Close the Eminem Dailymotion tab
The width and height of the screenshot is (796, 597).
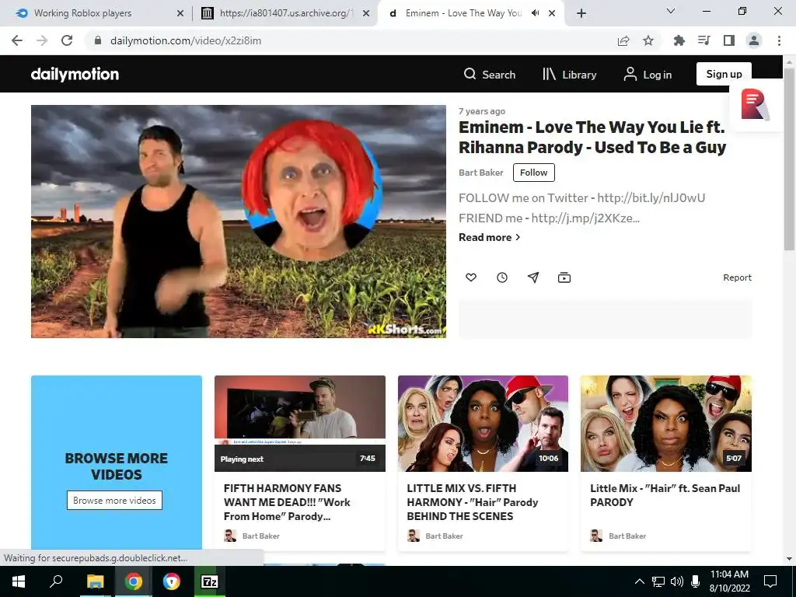(x=552, y=13)
